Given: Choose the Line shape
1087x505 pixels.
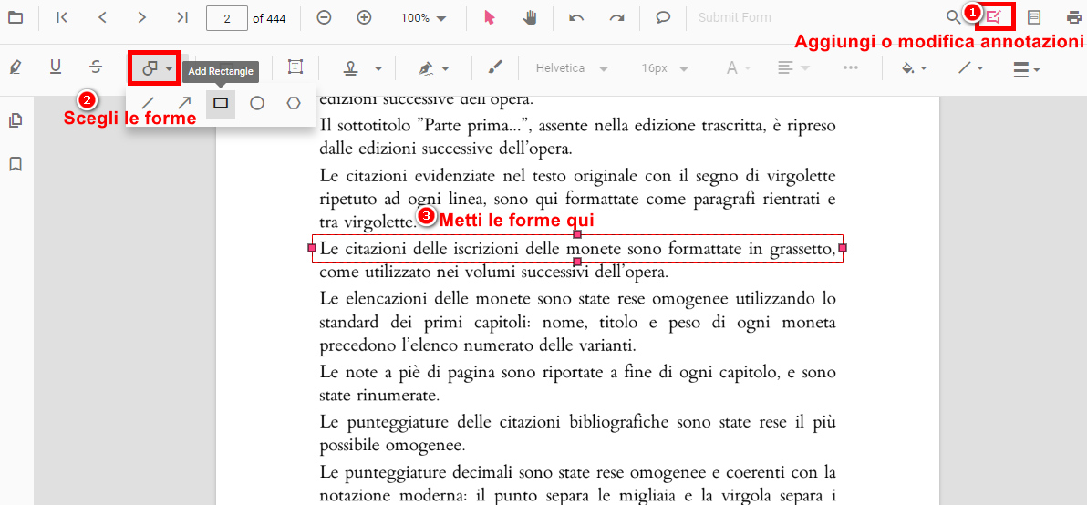Looking at the screenshot, I should point(148,103).
